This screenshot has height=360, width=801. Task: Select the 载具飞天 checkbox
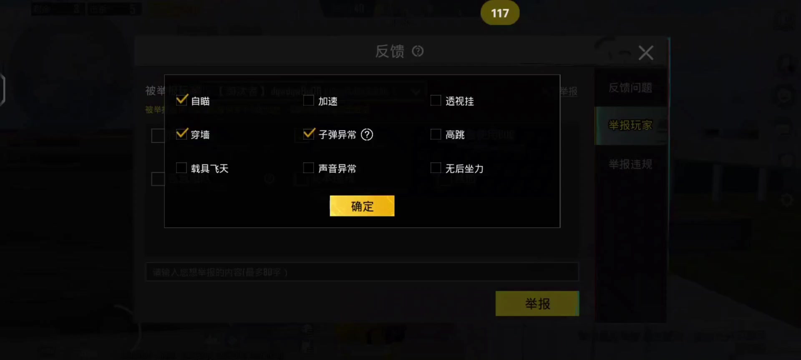point(181,167)
